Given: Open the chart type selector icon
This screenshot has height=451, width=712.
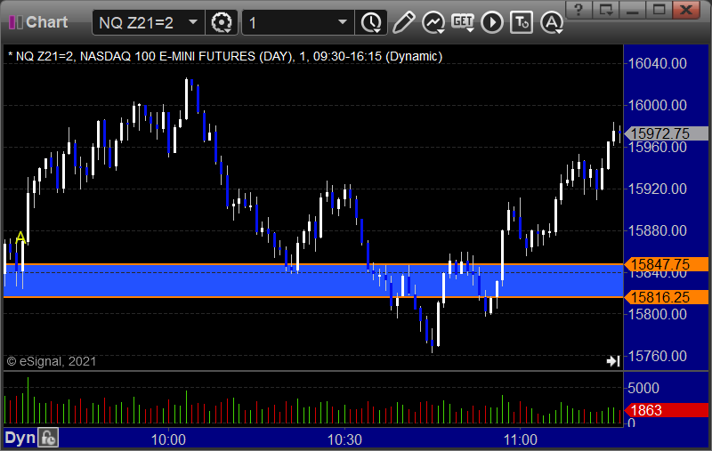Looking at the screenshot, I should coord(433,22).
